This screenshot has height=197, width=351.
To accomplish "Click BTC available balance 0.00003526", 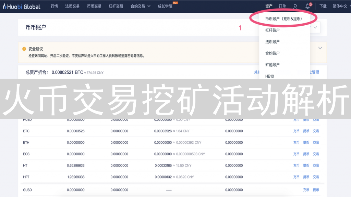I will [x=76, y=131].
